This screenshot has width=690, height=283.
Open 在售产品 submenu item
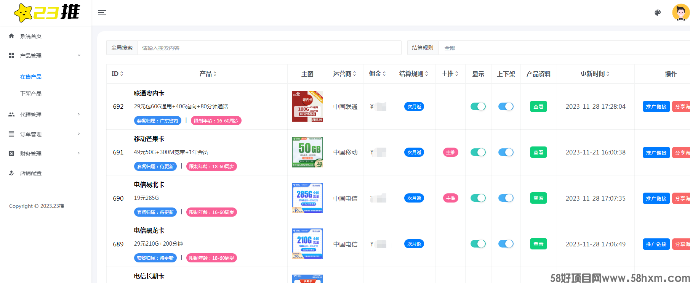(x=31, y=77)
